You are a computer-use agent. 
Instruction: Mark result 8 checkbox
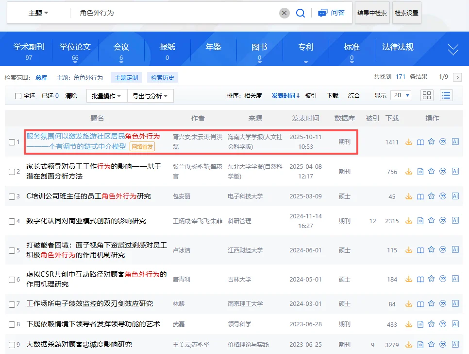[12, 324]
